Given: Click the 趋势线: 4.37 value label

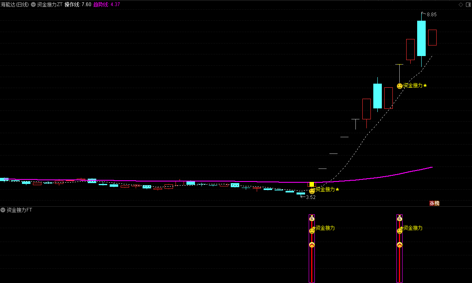Looking at the screenshot, I should click(x=106, y=4).
